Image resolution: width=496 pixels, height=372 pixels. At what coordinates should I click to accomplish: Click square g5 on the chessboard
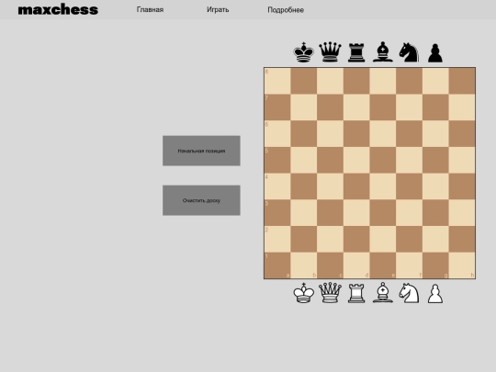[435, 160]
